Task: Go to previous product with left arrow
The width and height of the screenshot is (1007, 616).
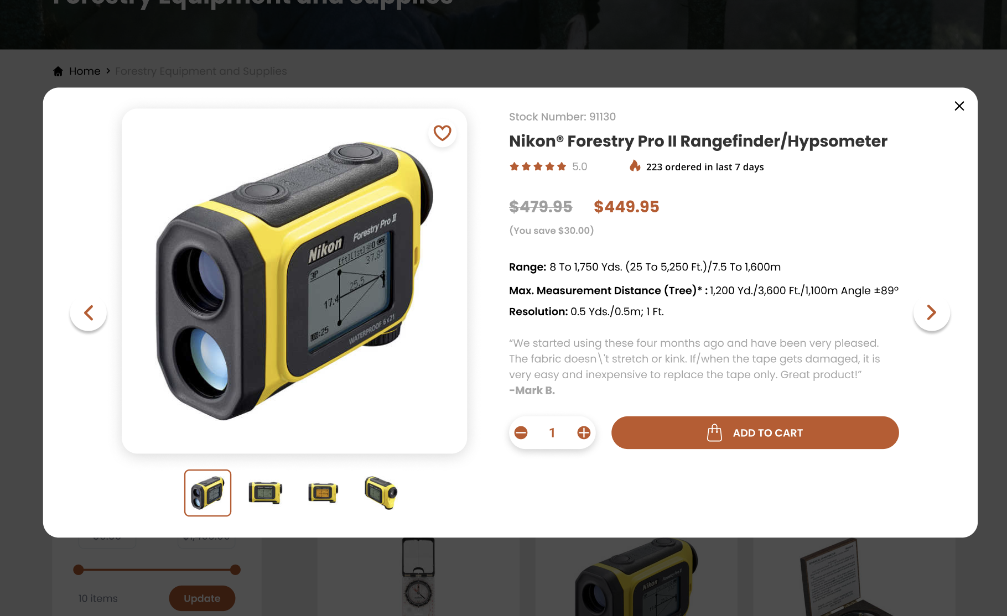Action: (89, 313)
